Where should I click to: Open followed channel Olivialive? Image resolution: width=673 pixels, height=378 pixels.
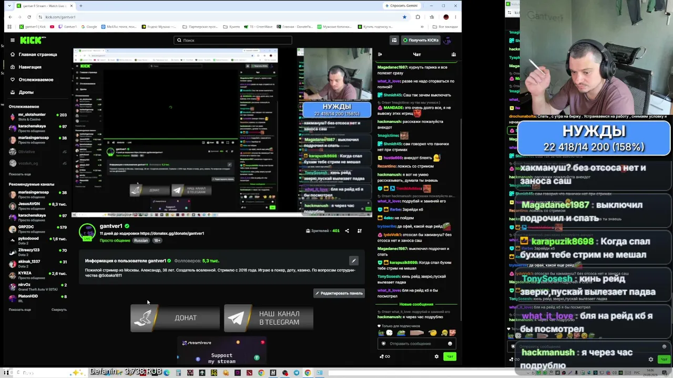click(x=38, y=152)
